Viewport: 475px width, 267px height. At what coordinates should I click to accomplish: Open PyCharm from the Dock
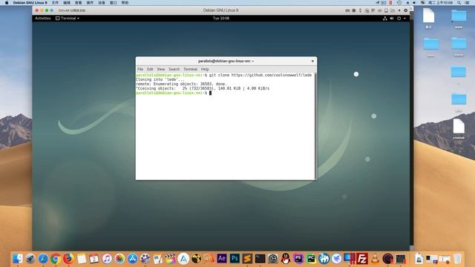coord(311,259)
